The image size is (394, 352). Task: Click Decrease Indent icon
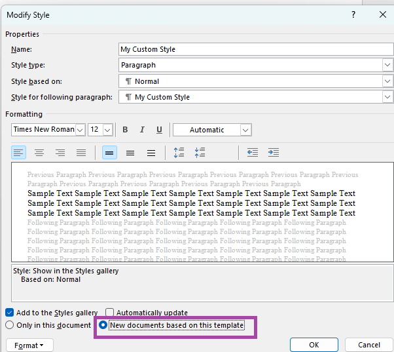pos(253,153)
